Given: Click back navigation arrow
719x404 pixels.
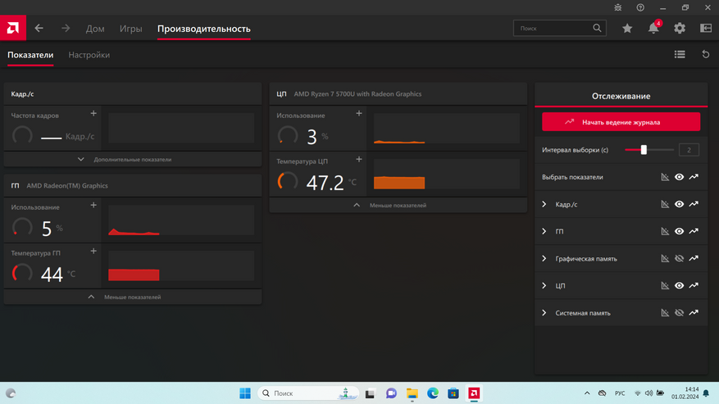Looking at the screenshot, I should [x=39, y=29].
